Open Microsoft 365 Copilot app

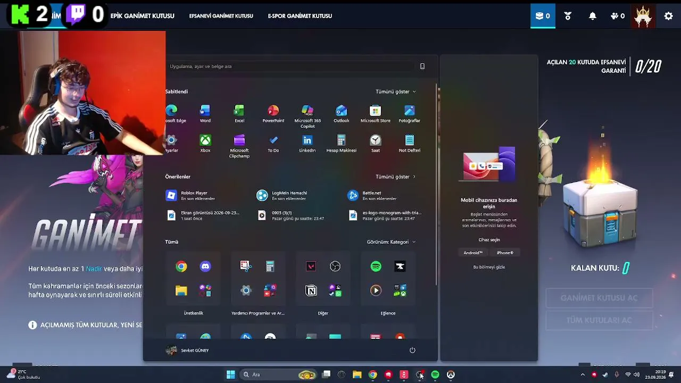[x=308, y=116]
